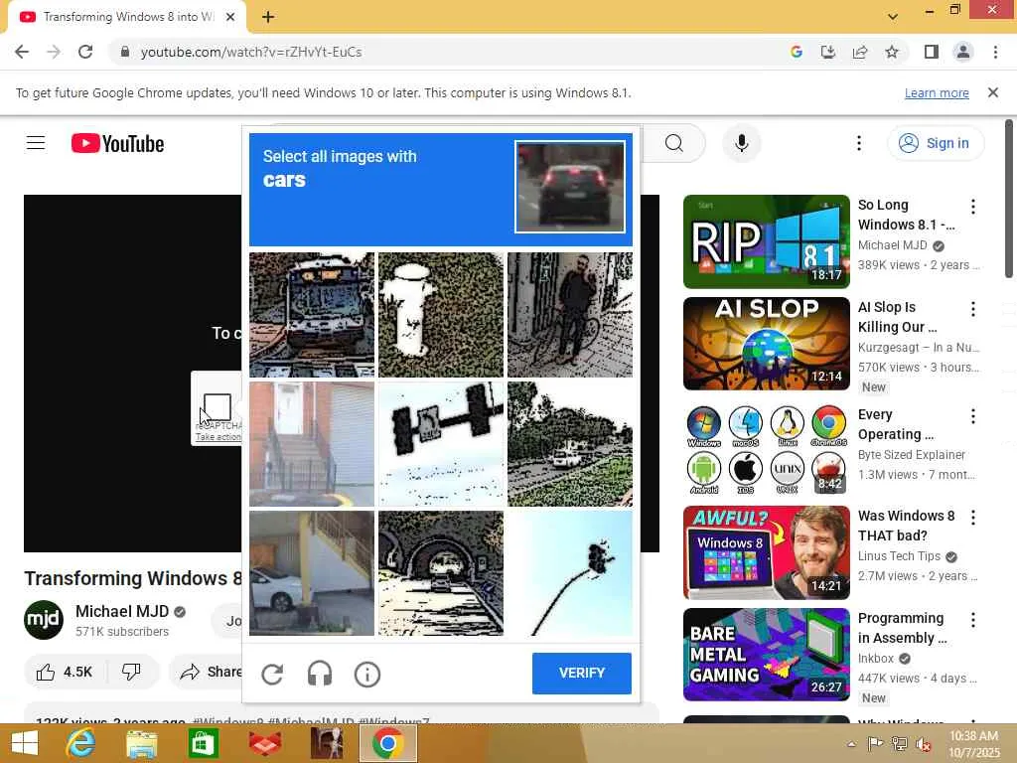Show hidden tray icons arrow
The image size is (1017, 763).
point(851,744)
